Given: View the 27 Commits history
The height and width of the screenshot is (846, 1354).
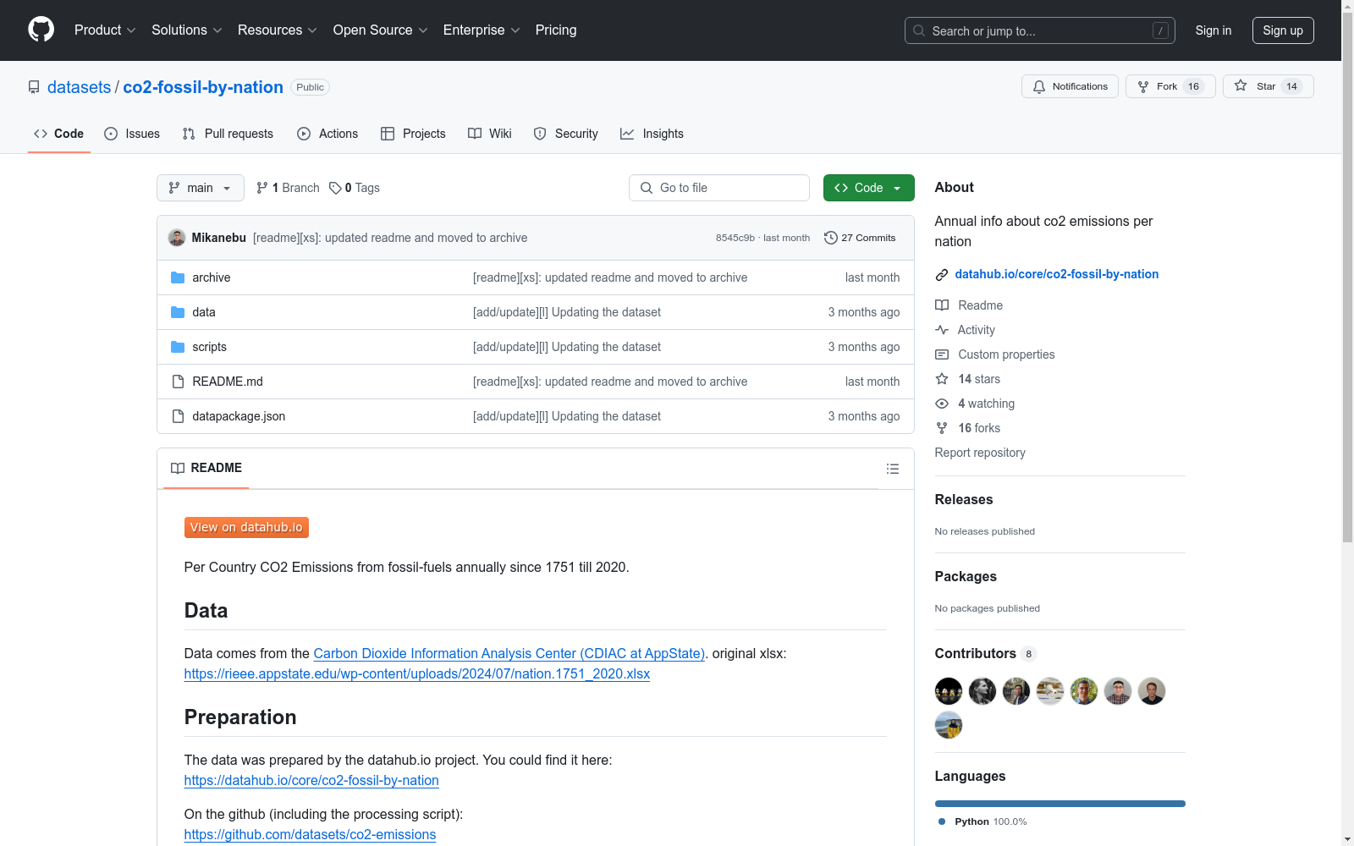Looking at the screenshot, I should point(860,238).
